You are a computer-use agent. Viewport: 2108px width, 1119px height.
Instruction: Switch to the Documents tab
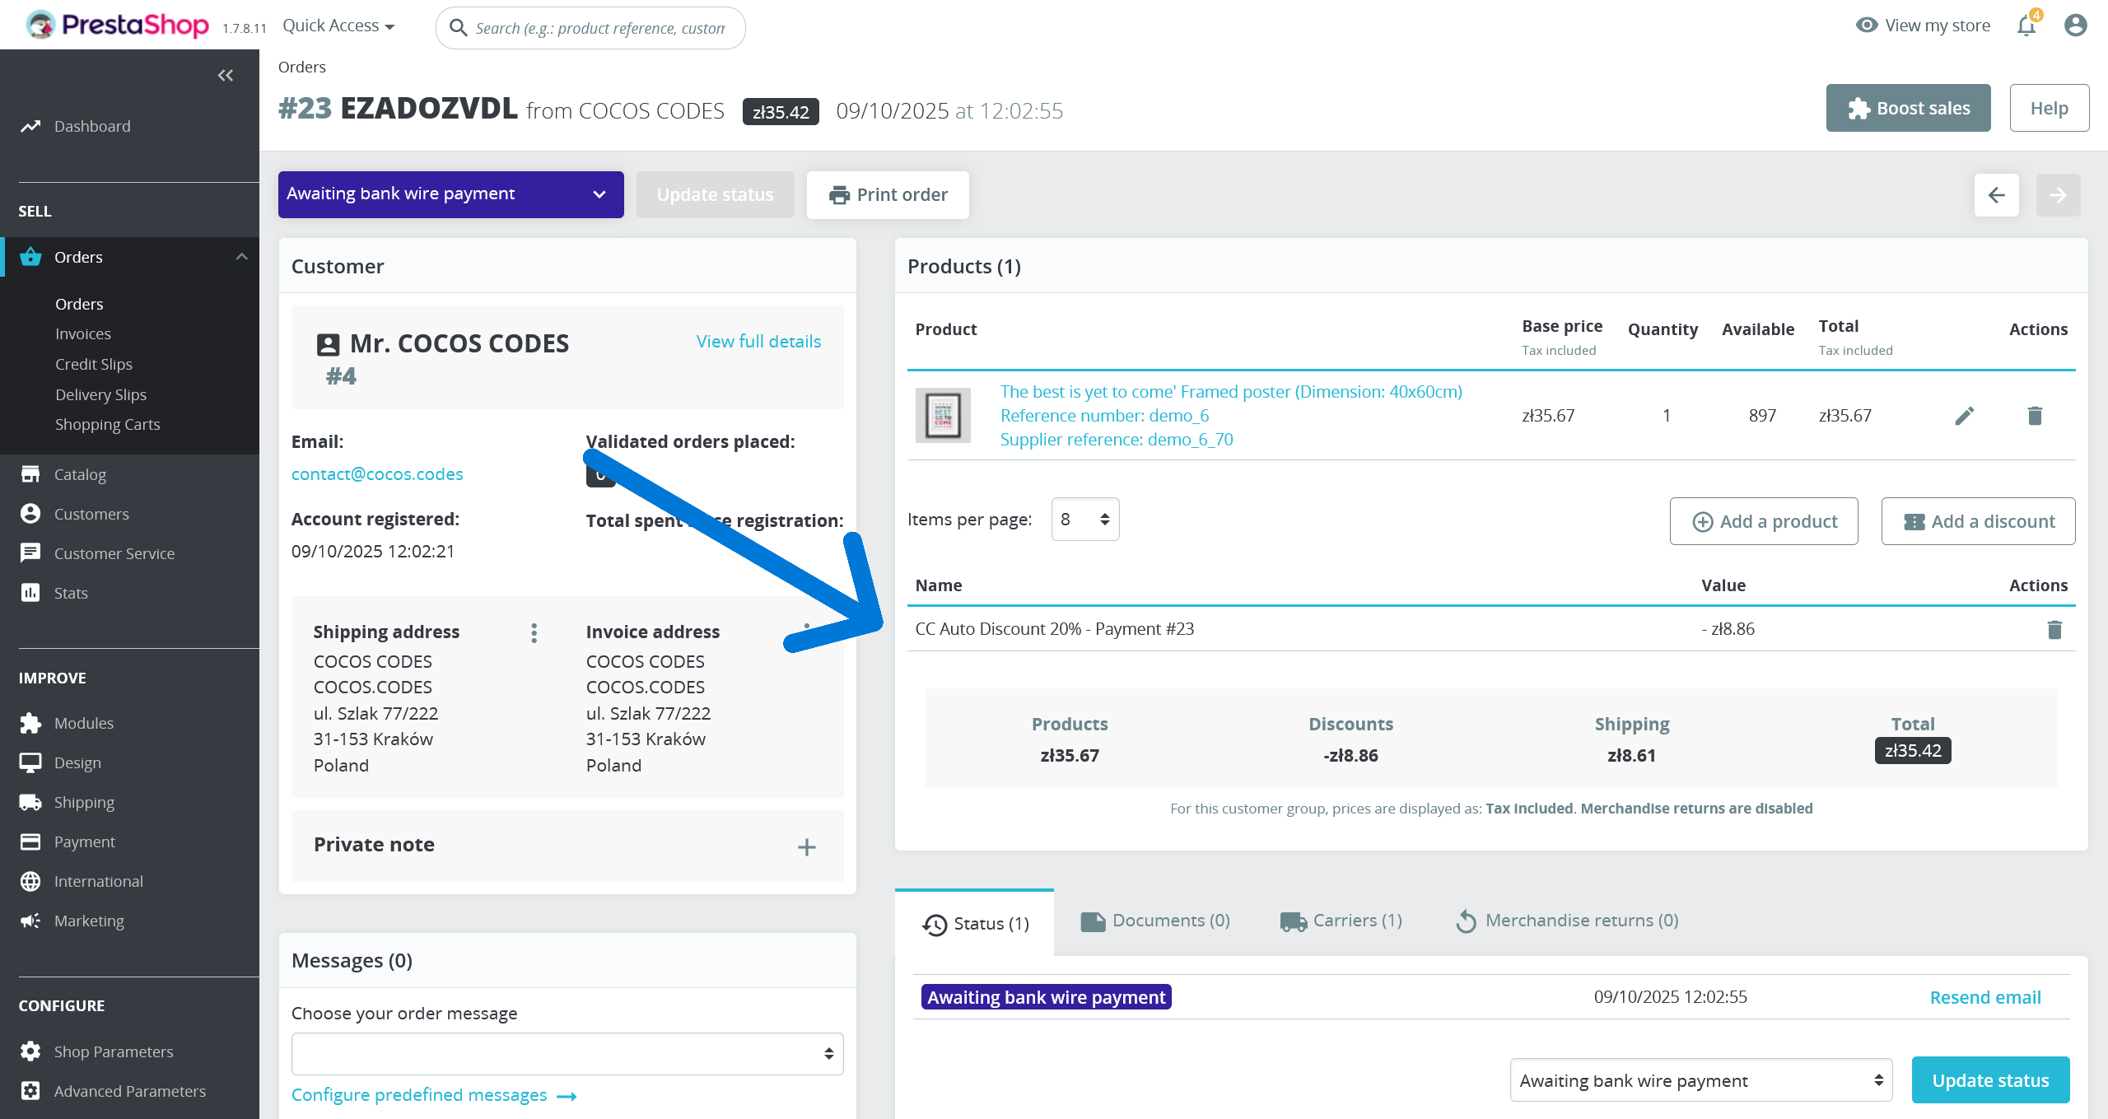point(1155,920)
